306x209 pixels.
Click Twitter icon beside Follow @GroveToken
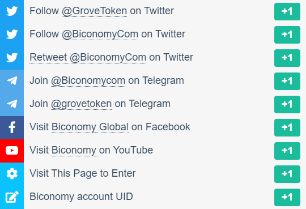coord(12,11)
